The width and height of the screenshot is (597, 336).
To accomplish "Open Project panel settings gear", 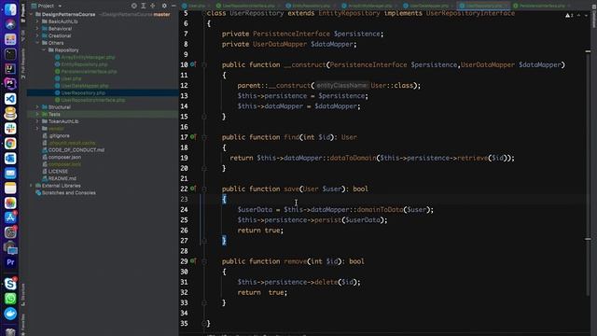I will point(164,6).
